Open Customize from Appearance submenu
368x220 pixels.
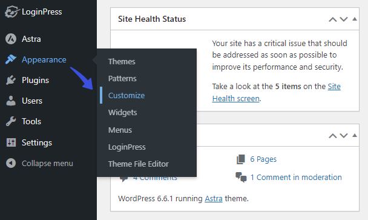[x=126, y=95]
